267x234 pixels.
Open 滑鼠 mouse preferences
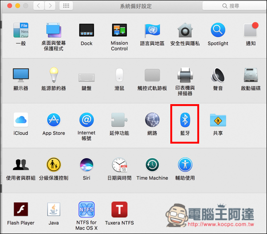point(119,75)
